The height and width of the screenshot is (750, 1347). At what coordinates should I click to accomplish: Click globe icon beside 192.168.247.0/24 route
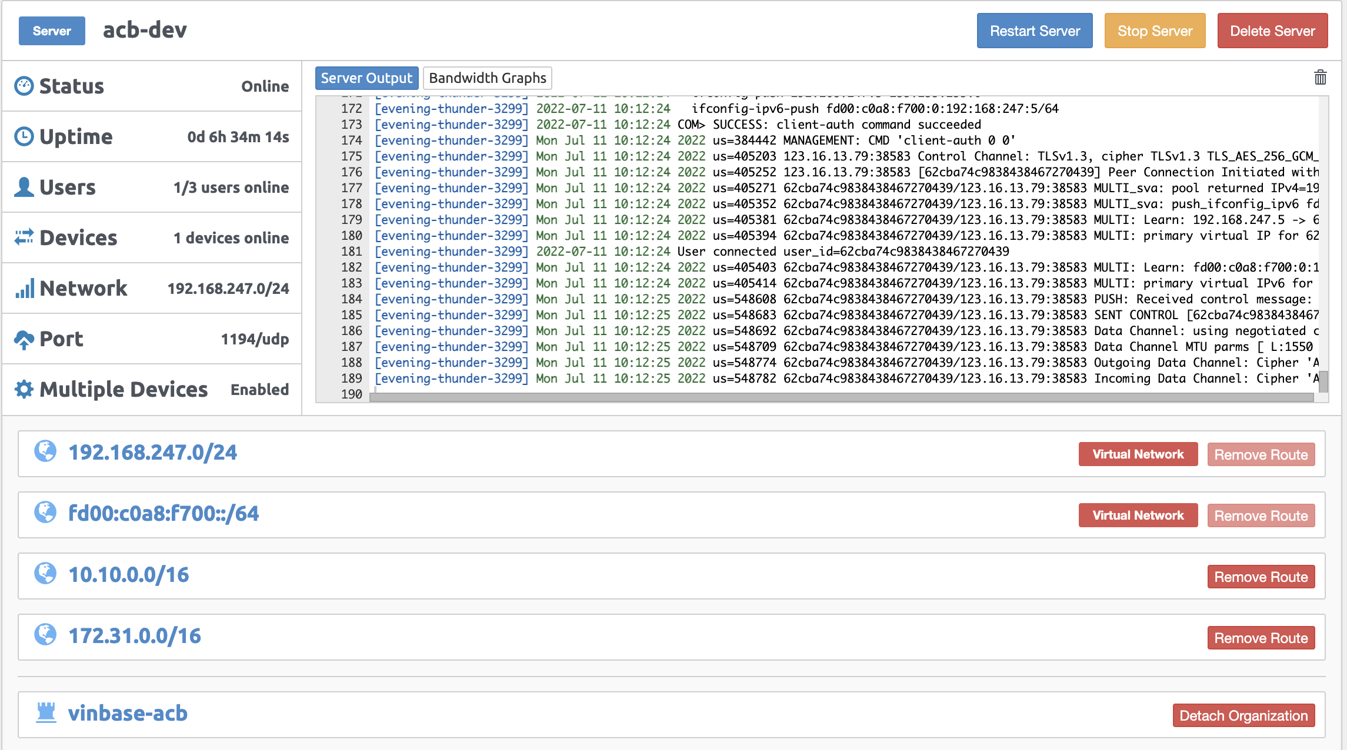coord(45,451)
